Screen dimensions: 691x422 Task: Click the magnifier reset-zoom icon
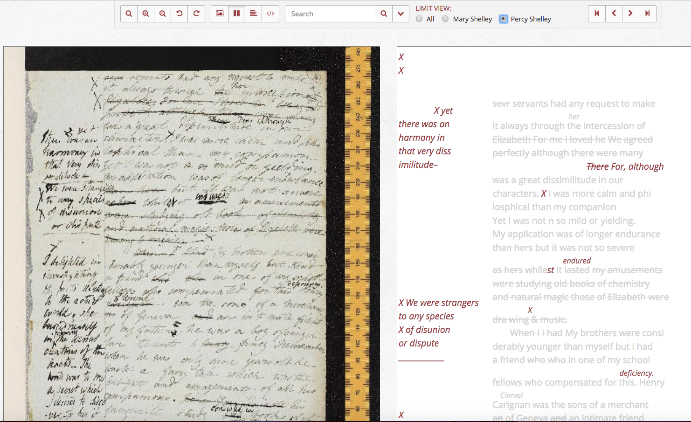pyautogui.click(x=129, y=14)
